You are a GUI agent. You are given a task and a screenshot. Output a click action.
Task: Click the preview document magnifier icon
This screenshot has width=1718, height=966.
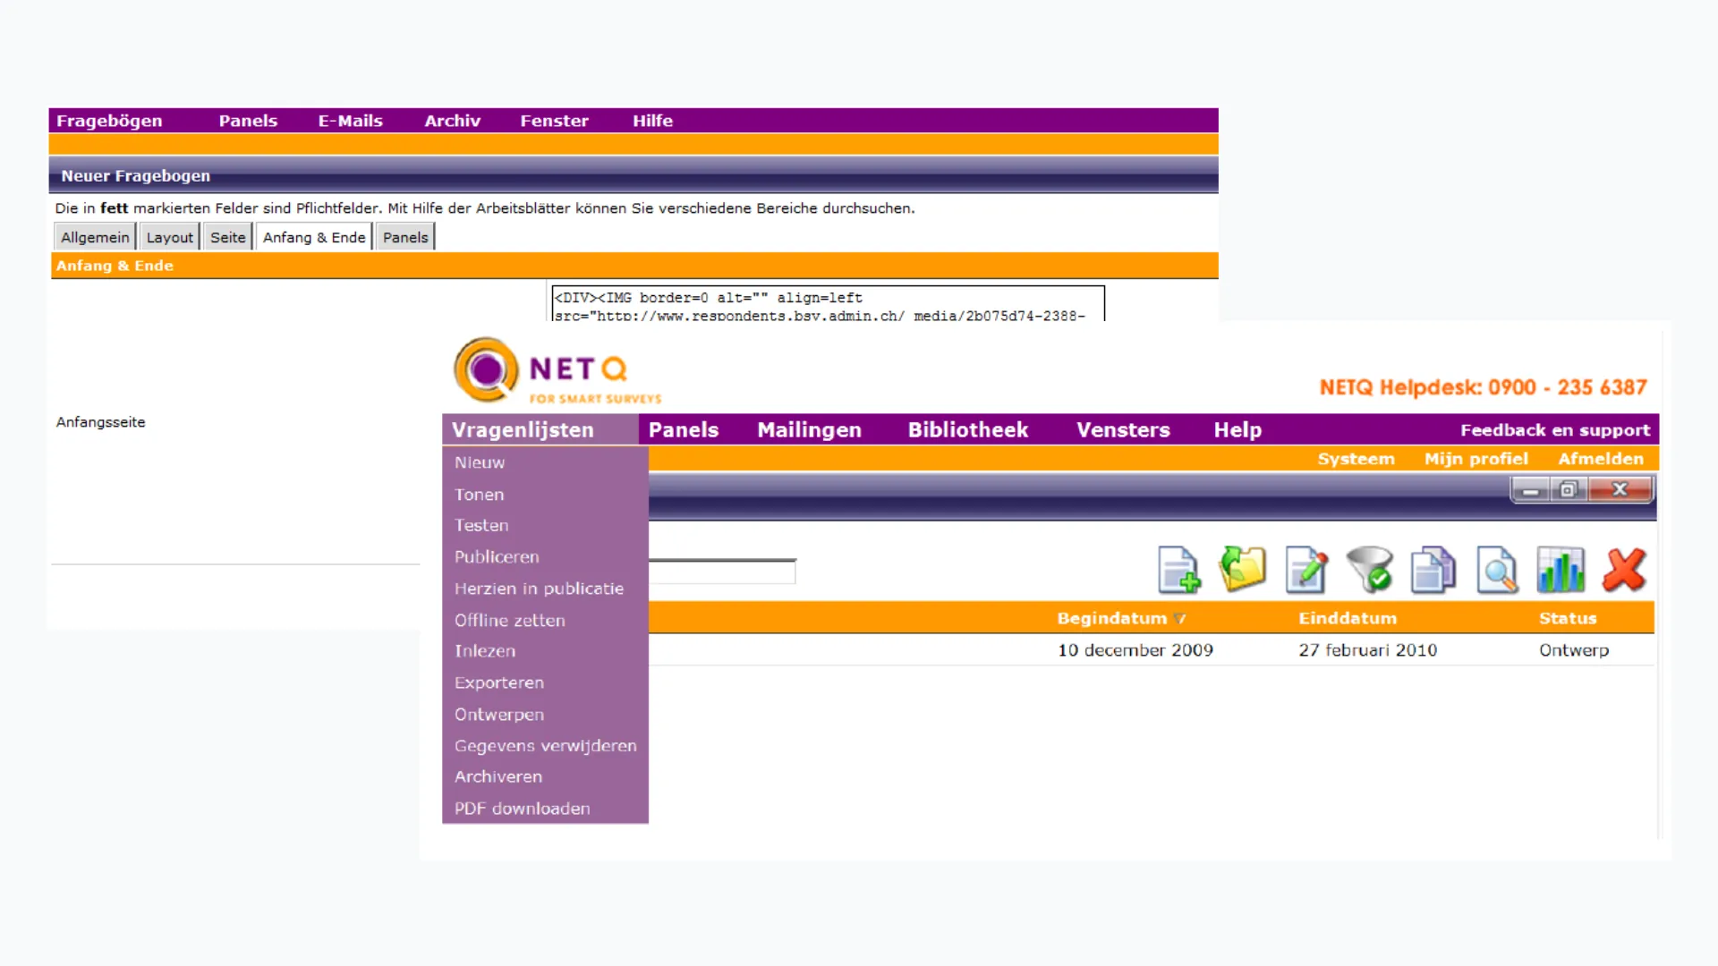1497,569
